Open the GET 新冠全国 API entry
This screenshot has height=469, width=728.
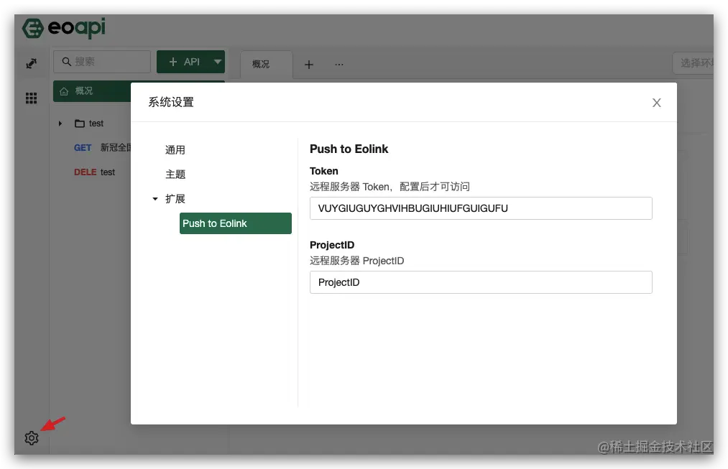[102, 147]
